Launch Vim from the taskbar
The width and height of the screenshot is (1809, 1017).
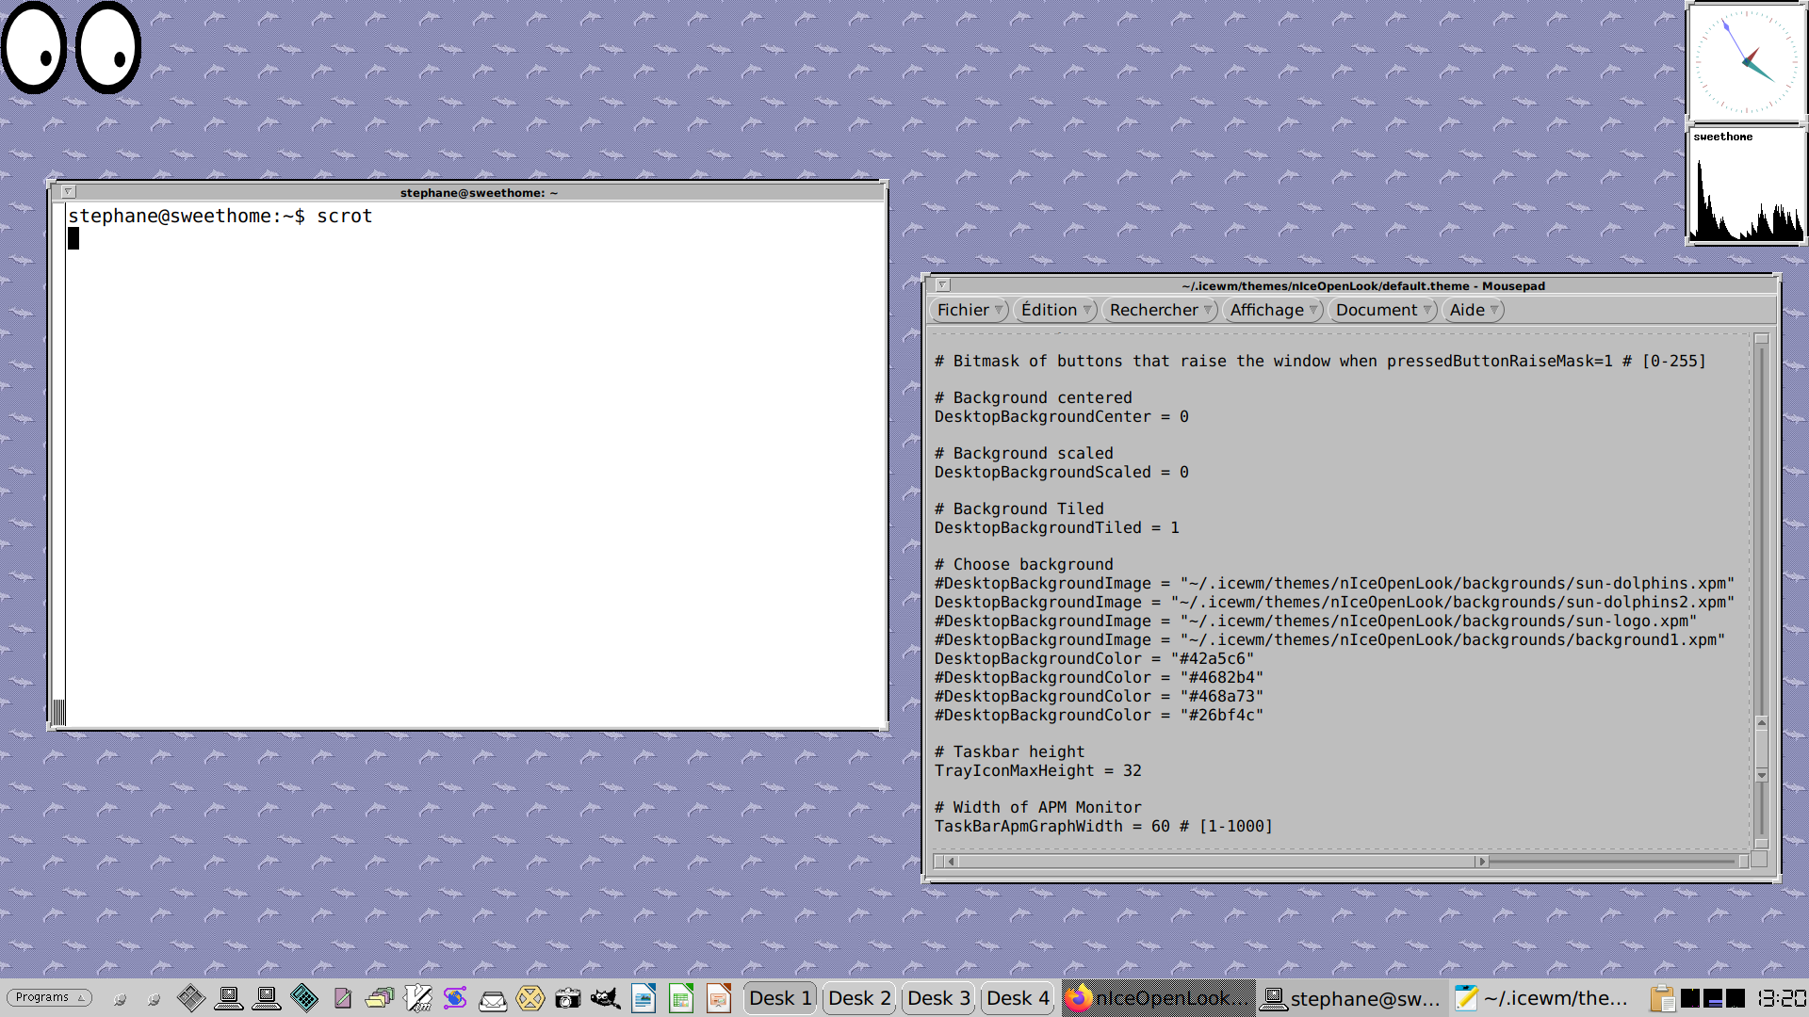(x=418, y=997)
